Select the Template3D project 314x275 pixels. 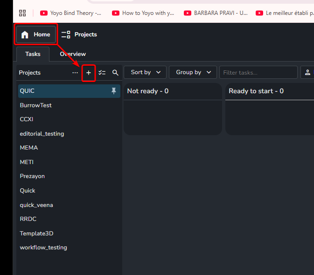69,234
